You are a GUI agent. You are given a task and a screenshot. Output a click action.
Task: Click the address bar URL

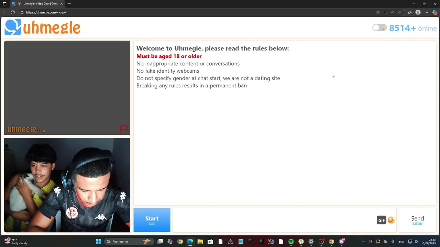46,12
